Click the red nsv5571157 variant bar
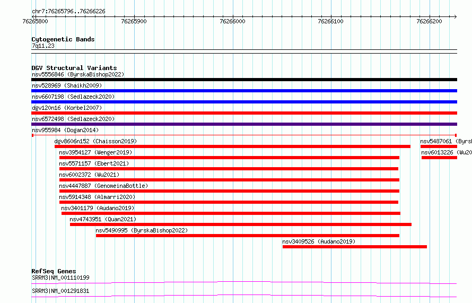 [x=229, y=169]
